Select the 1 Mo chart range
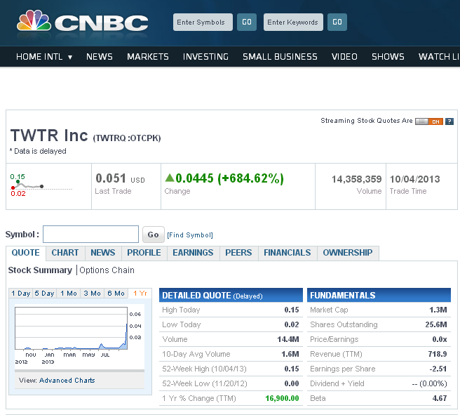Screen dimensions: 460x415 (69, 293)
